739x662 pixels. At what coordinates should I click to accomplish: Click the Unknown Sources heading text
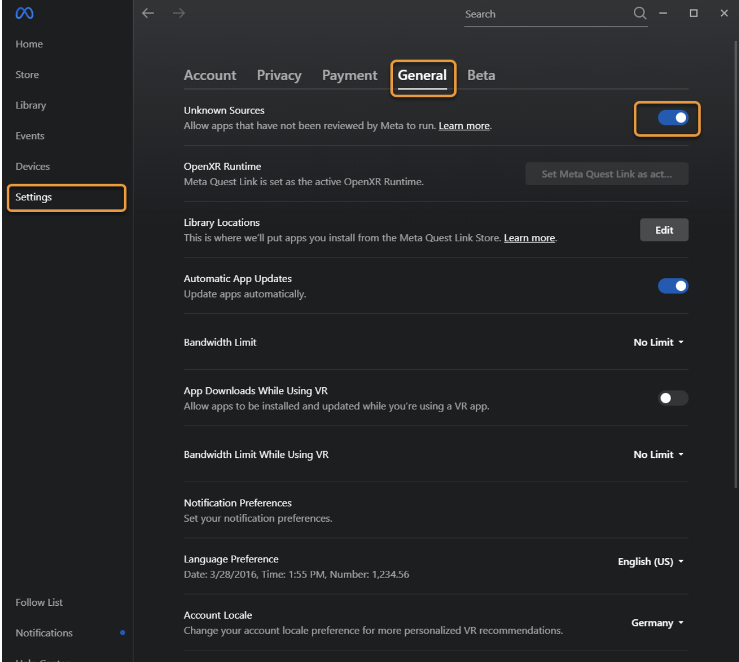[224, 110]
